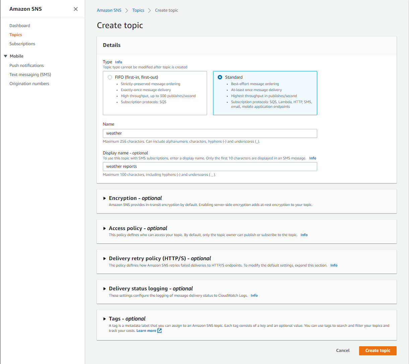Go to Topics breadcrumb link

tap(138, 10)
